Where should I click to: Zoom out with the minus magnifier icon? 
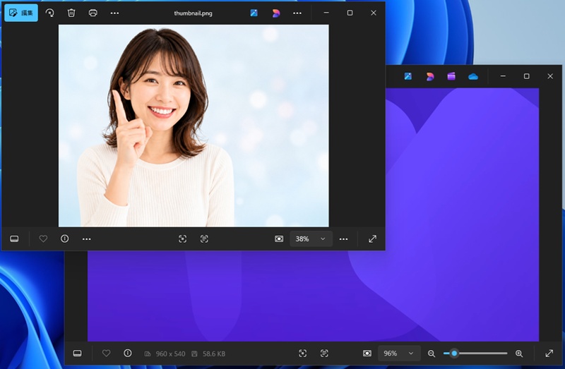click(432, 353)
